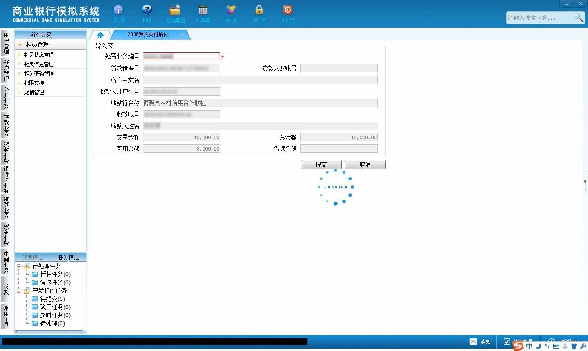Screen dimensions: 588x351
Task: Collapse the 已发起的任务 tree node
Action: point(18,291)
